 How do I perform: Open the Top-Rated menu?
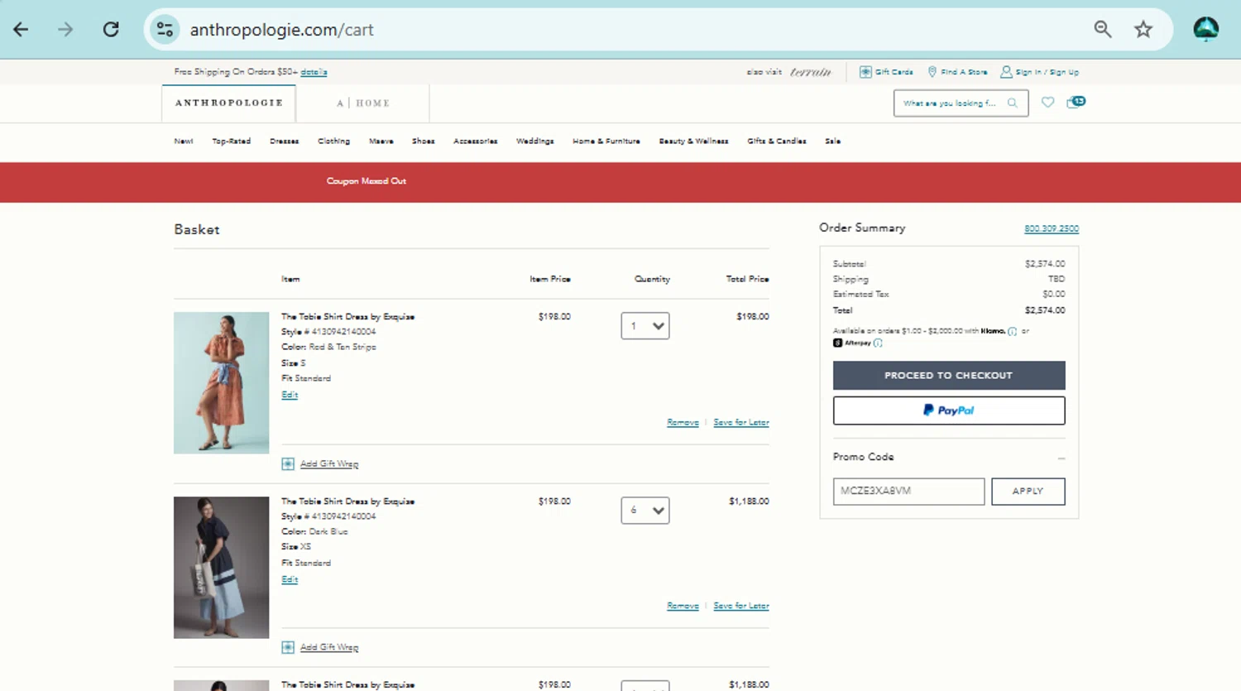click(231, 142)
